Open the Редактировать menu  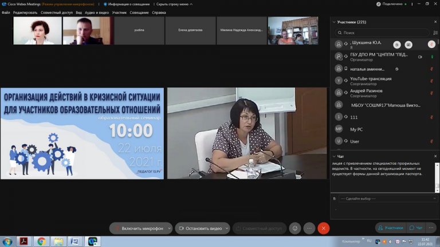click(25, 13)
